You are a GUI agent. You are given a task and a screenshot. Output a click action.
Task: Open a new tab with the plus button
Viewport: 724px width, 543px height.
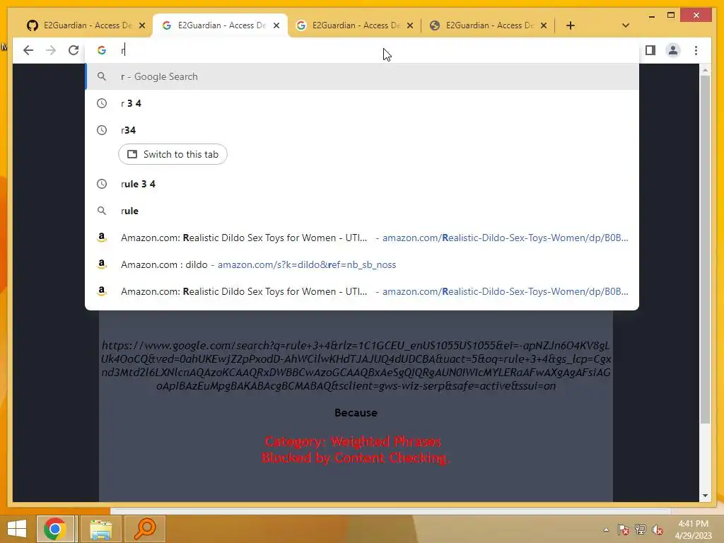(x=571, y=25)
